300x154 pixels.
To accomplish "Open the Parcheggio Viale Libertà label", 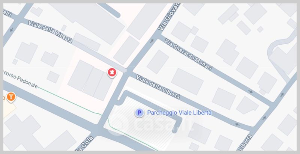I will [x=179, y=113].
